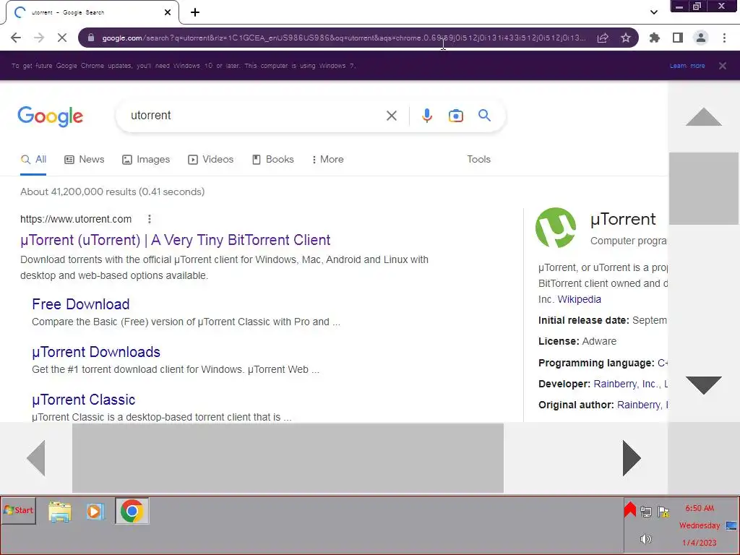The width and height of the screenshot is (740, 555).
Task: Click the Chrome taskbar icon
Action: pyautogui.click(x=132, y=511)
